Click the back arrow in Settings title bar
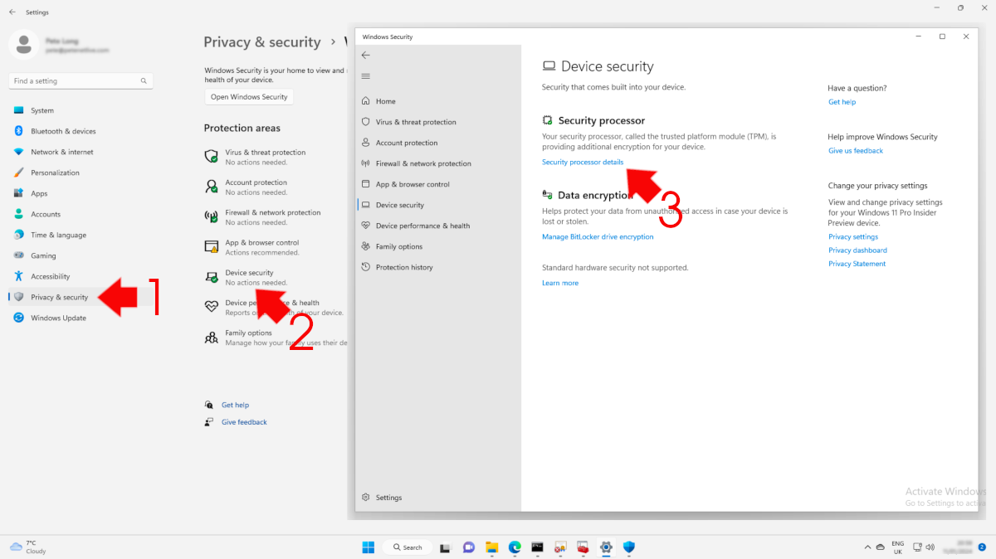Viewport: 996px width, 559px height. [x=12, y=12]
